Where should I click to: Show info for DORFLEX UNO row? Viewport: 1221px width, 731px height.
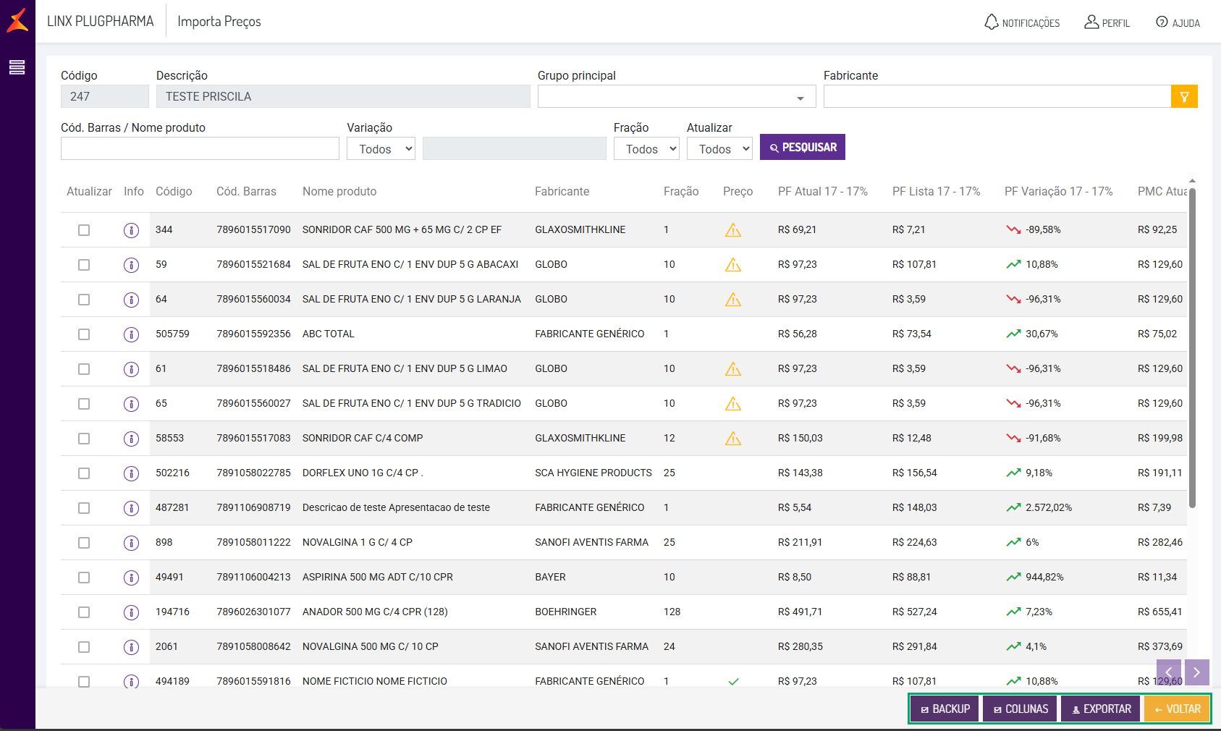tap(131, 473)
